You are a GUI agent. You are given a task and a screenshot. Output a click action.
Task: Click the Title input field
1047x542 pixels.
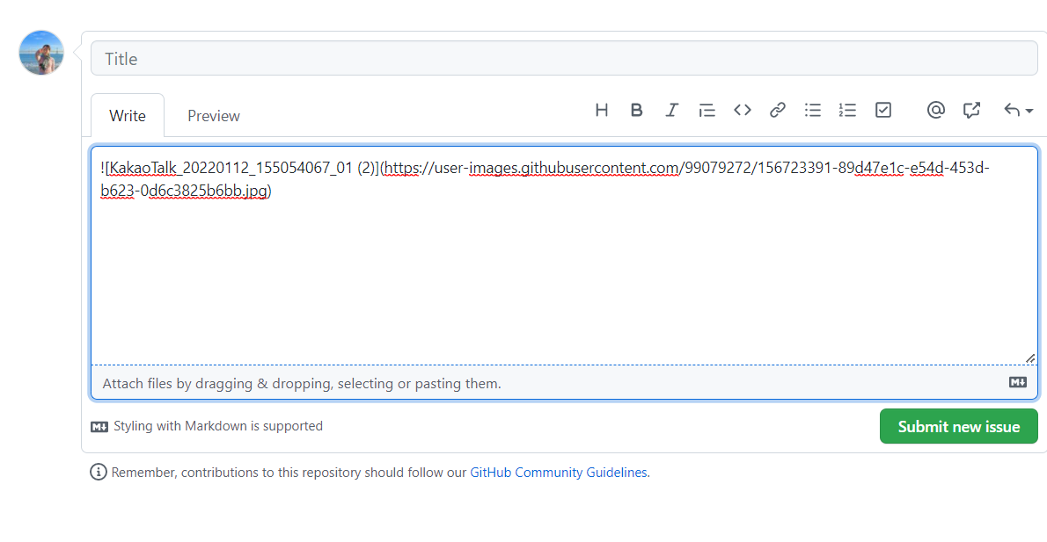pyautogui.click(x=564, y=59)
